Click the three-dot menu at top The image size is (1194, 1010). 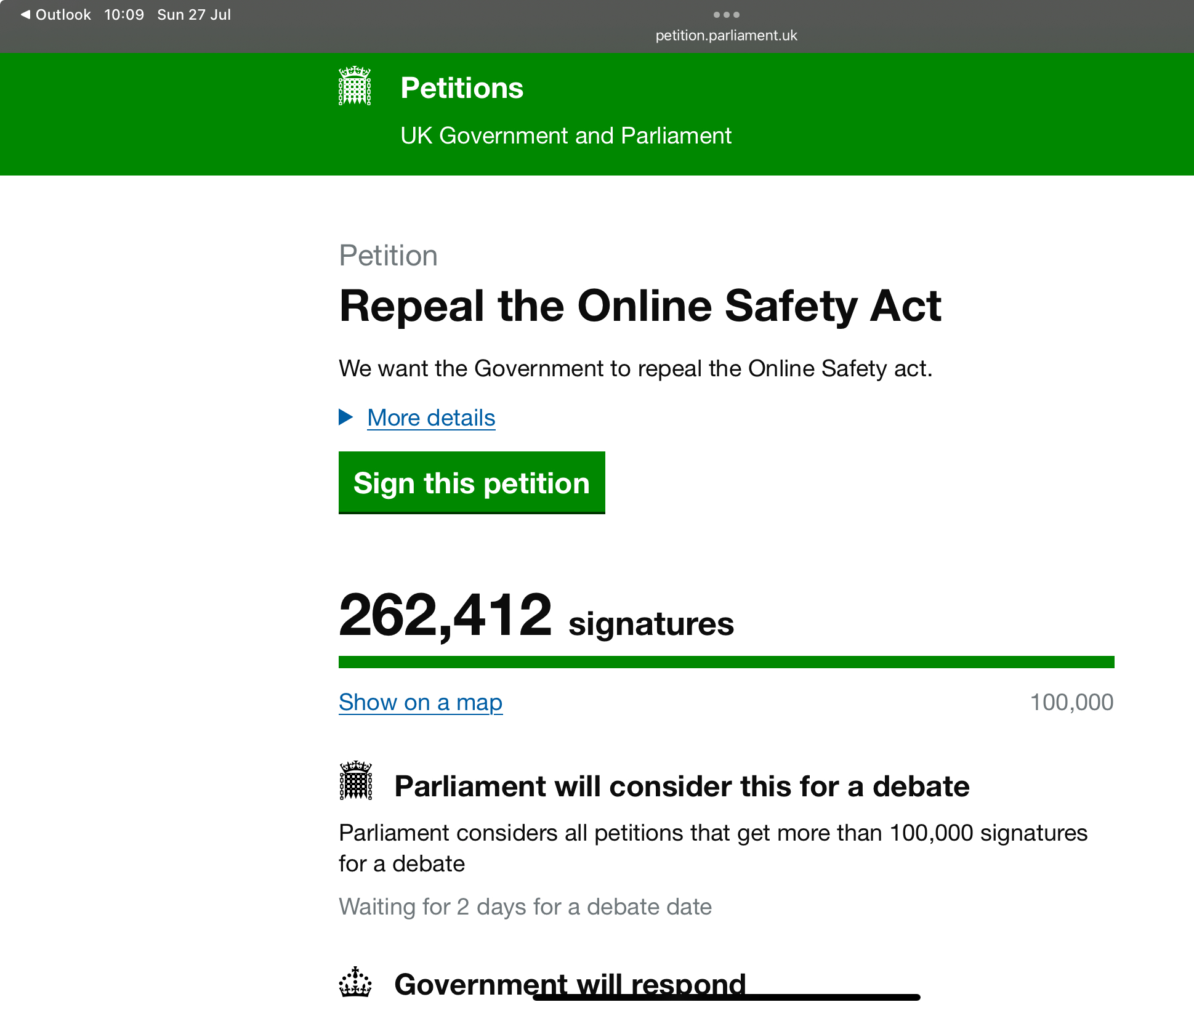coord(726,15)
